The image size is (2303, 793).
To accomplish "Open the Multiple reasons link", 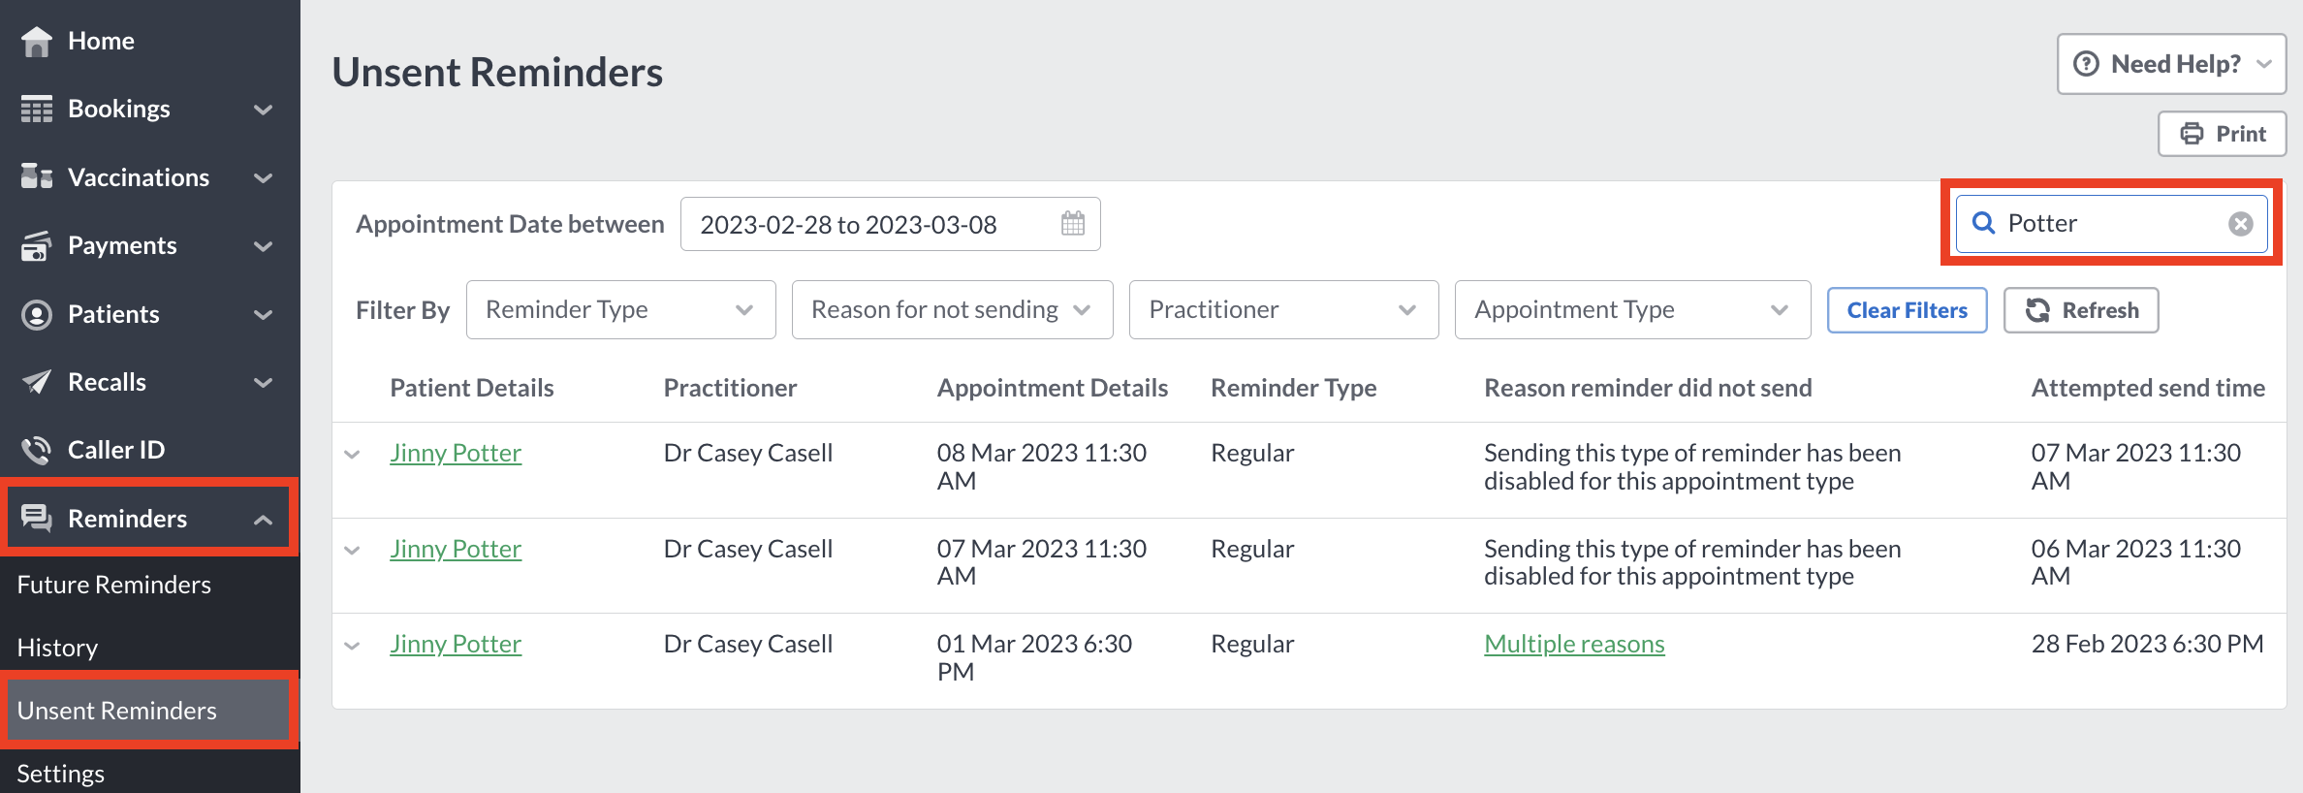I will click(x=1574, y=644).
